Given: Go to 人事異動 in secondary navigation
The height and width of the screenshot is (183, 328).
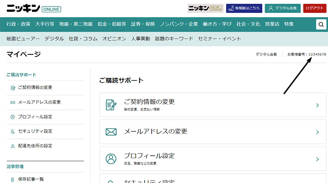Looking at the screenshot, I should pos(140,39).
